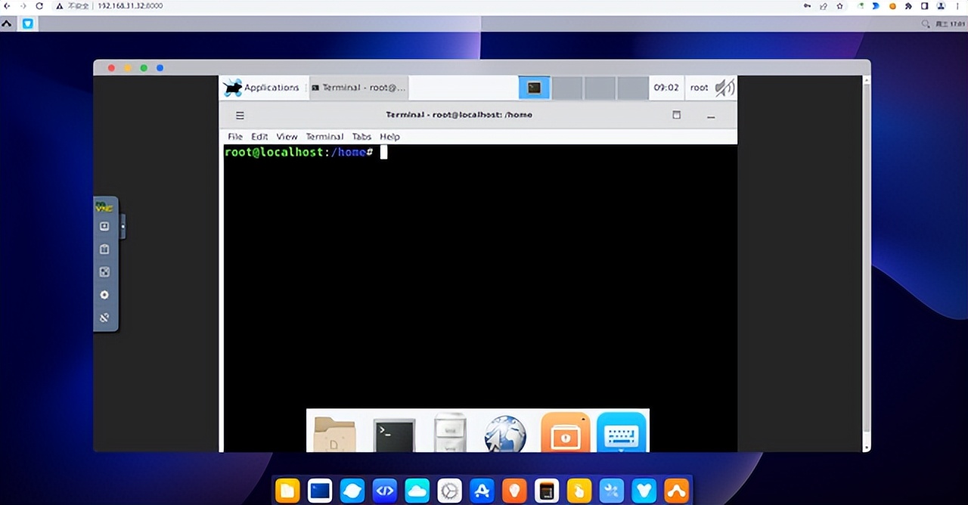
Task: Open the terminal Edit menu
Action: (259, 137)
